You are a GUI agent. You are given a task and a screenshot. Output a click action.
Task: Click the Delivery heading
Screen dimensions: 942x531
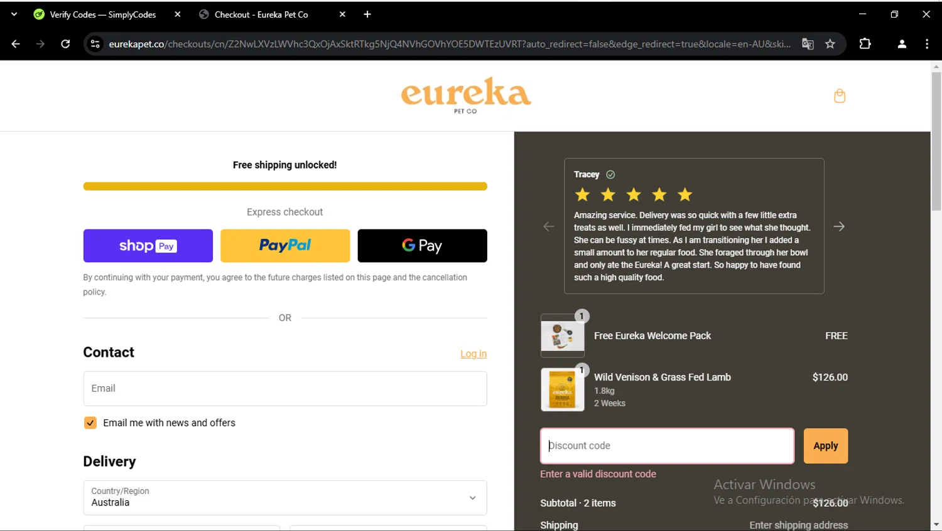tap(109, 461)
